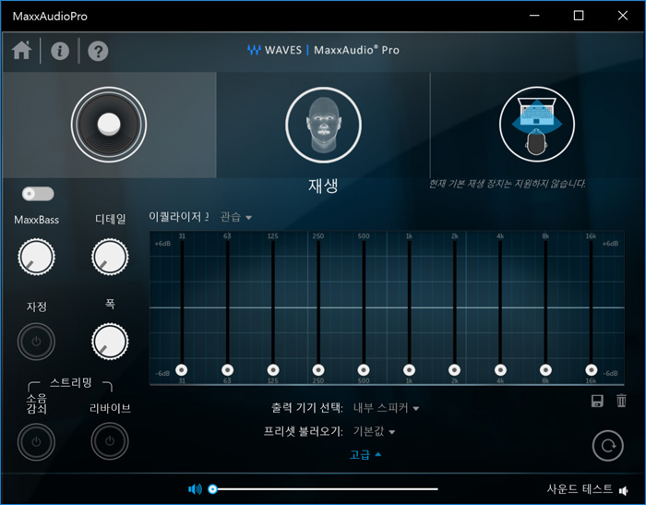Select the laptop head tracking icon
The height and width of the screenshot is (505, 646).
537,125
